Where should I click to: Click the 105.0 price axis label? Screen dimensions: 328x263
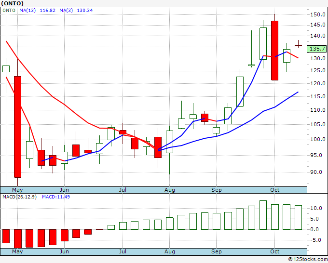click(x=318, y=124)
